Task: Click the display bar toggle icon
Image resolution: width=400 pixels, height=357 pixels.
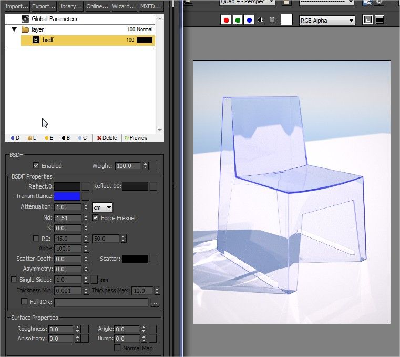Action: click(x=380, y=19)
